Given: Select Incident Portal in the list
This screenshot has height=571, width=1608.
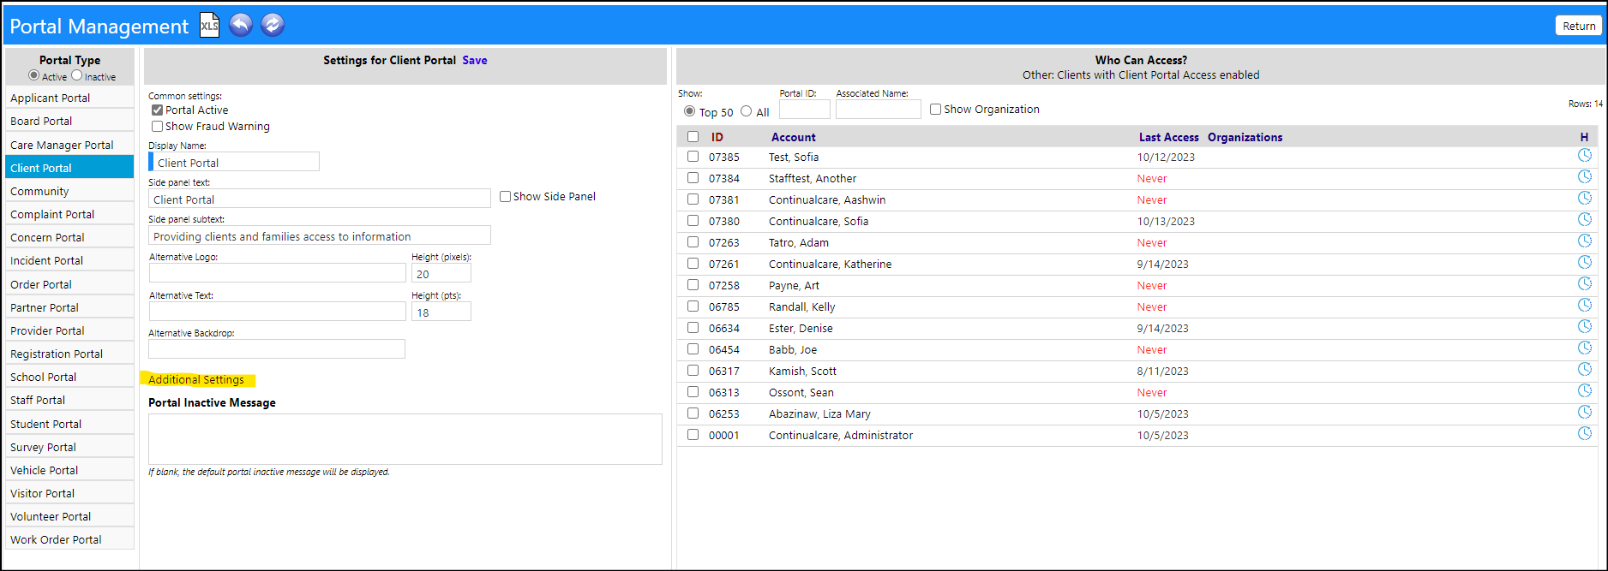Looking at the screenshot, I should (69, 260).
